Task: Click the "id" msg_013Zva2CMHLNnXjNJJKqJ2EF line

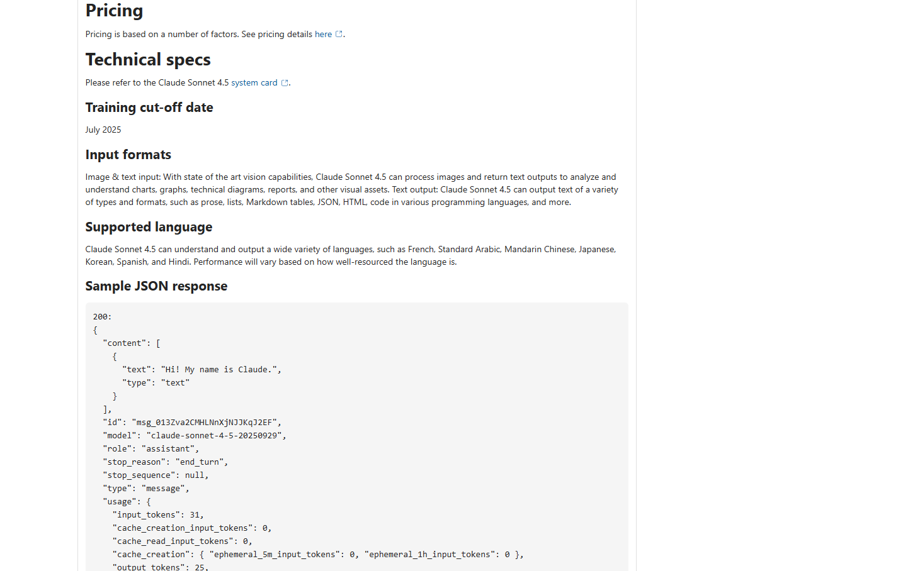Action: 192,423
